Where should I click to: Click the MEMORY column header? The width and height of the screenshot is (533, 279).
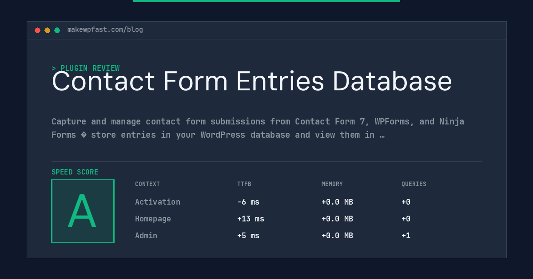pos(332,184)
